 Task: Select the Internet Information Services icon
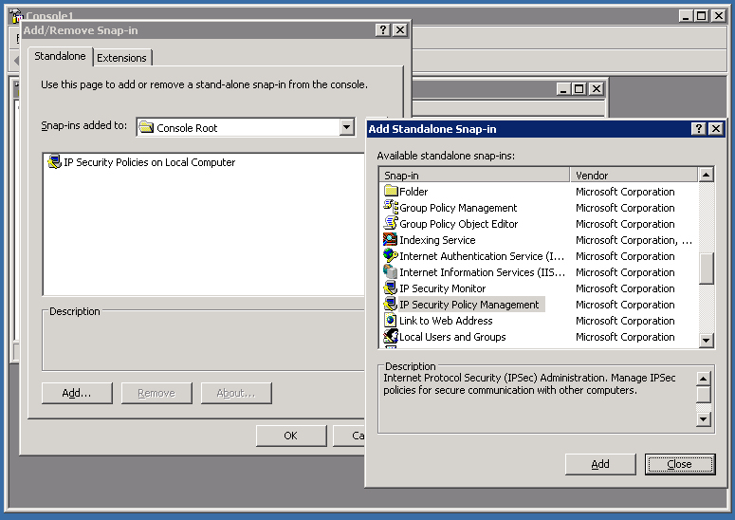pyautogui.click(x=390, y=272)
